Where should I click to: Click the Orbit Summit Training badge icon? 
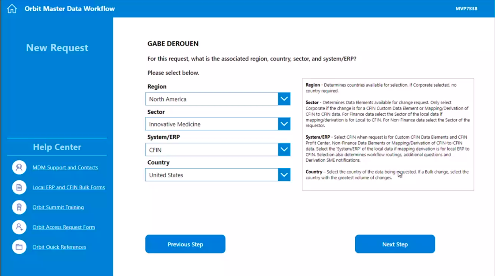coord(19,207)
